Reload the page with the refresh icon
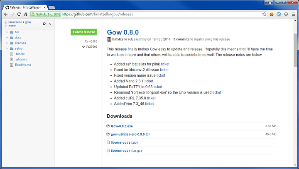The image size is (299, 169). click(x=19, y=14)
